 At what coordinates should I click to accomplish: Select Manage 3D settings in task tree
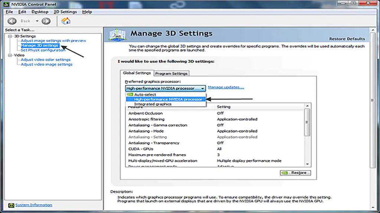(40, 45)
